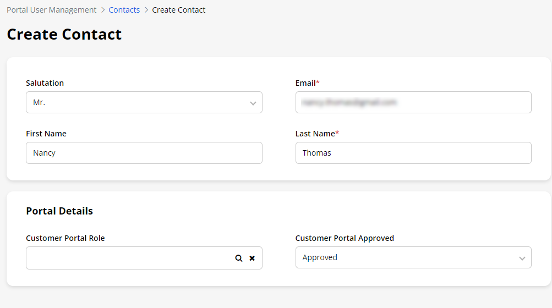Clear the Customer Portal Role field with X icon

(252, 258)
